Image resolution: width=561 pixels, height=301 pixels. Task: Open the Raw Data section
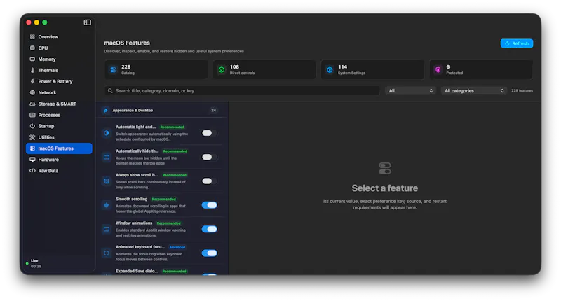(59, 171)
